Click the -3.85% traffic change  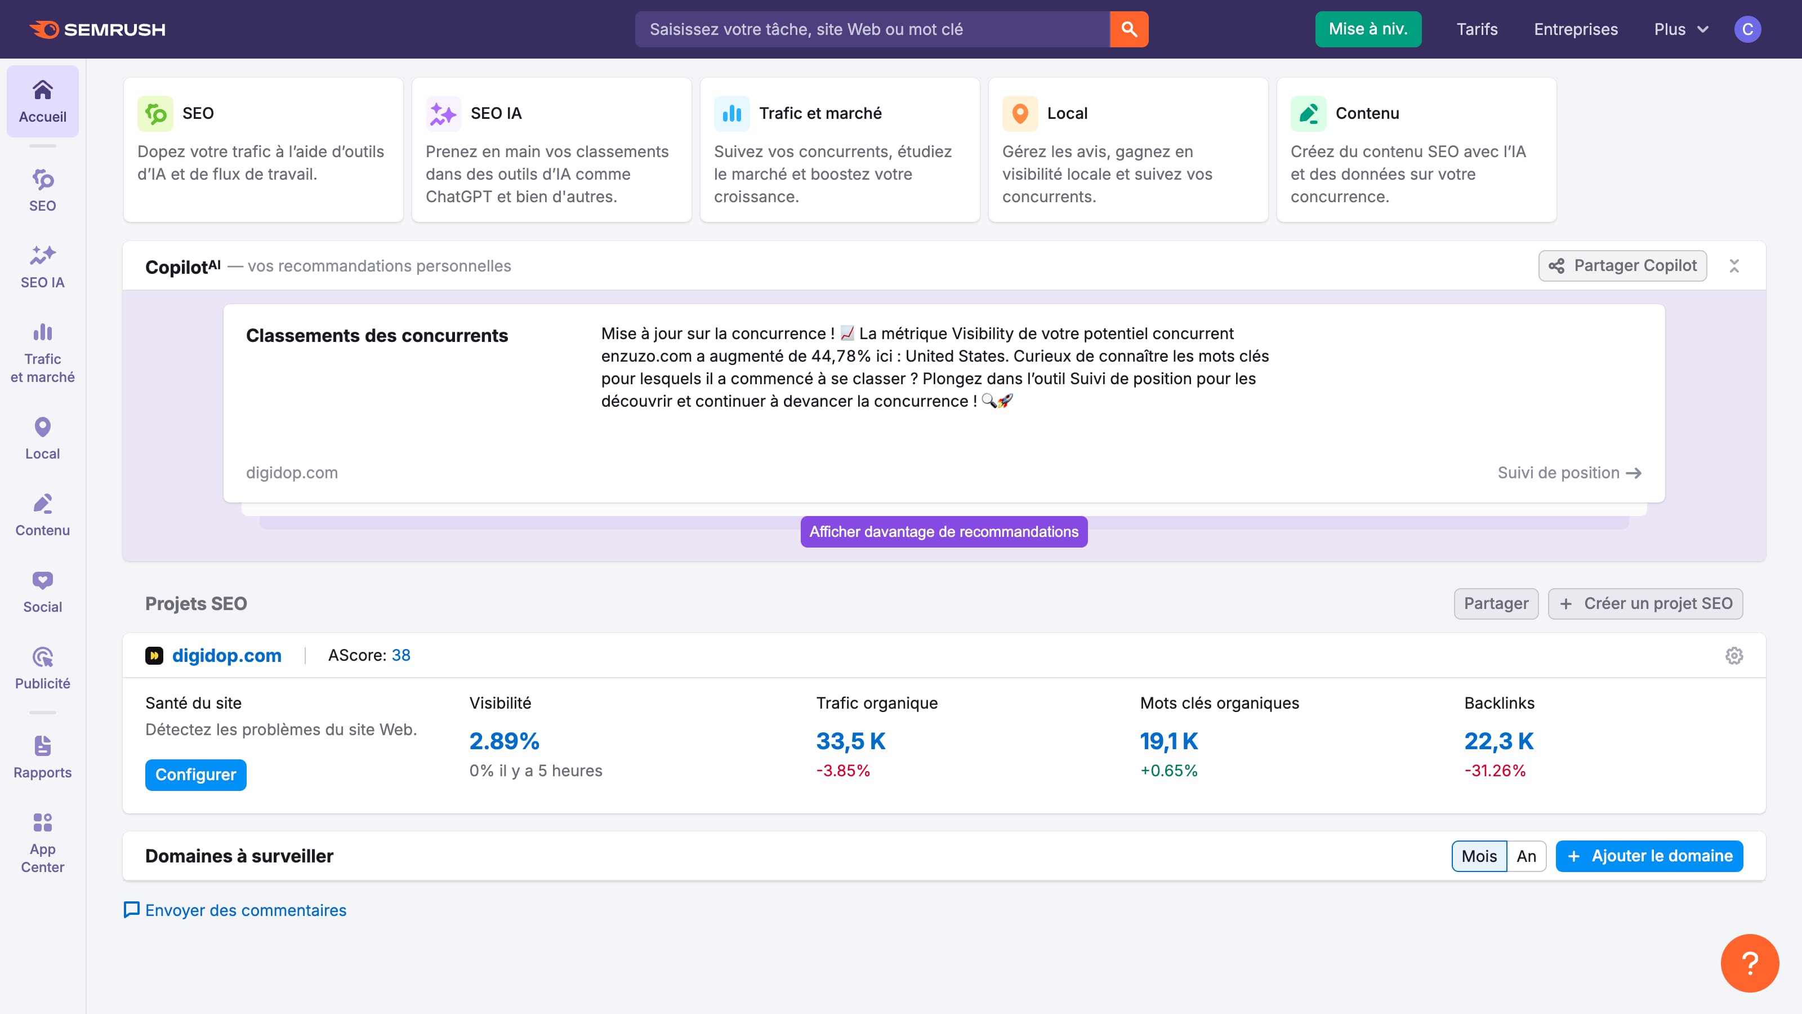coord(843,771)
